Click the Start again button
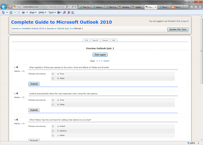 click(x=100, y=55)
